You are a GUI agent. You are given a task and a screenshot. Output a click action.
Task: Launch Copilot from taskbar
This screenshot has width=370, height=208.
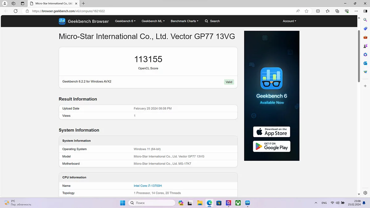[x=181, y=203]
